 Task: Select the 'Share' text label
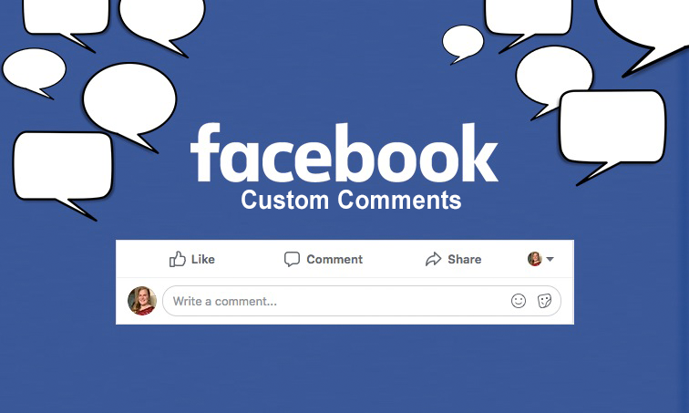tap(465, 259)
